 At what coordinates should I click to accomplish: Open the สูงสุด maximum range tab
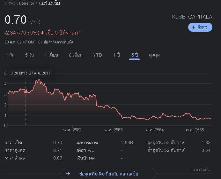click(x=154, y=55)
